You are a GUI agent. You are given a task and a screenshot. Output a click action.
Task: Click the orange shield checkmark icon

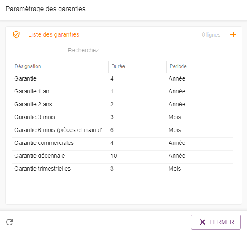click(x=16, y=34)
